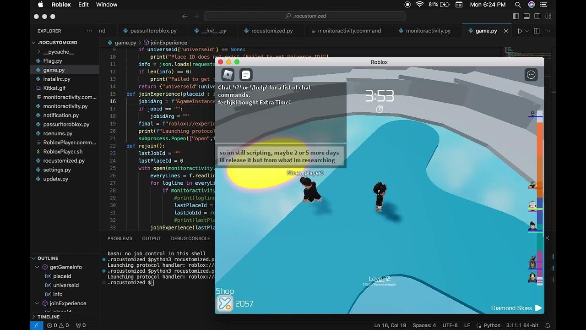Toggle bottom panel layout icon
Viewport: 586px width, 330px height.
tap(526, 16)
